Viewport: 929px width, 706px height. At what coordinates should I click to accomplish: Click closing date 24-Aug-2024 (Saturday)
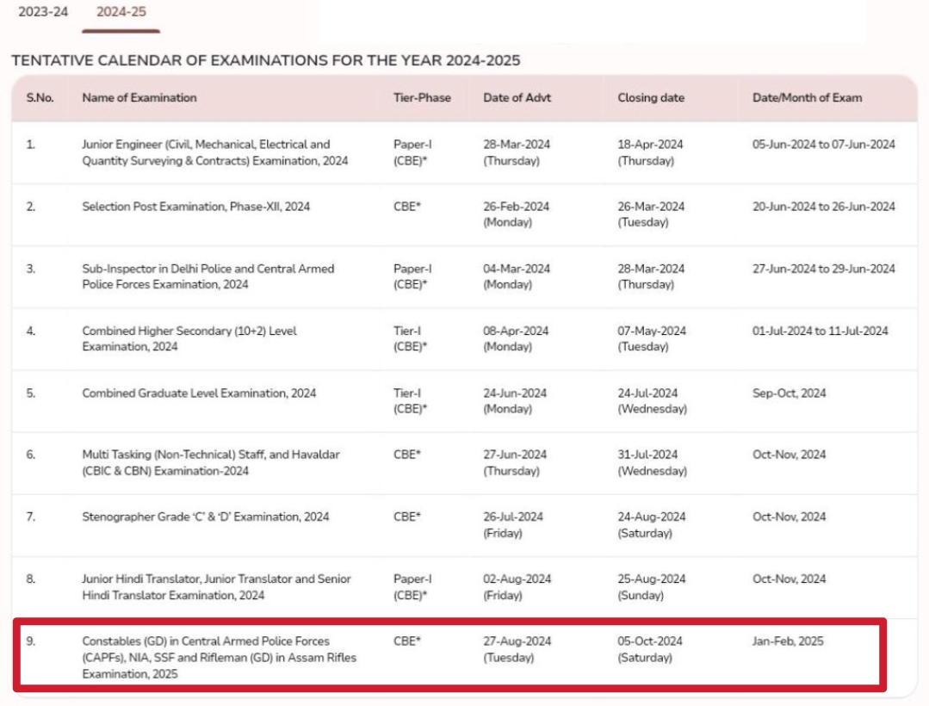pos(651,524)
